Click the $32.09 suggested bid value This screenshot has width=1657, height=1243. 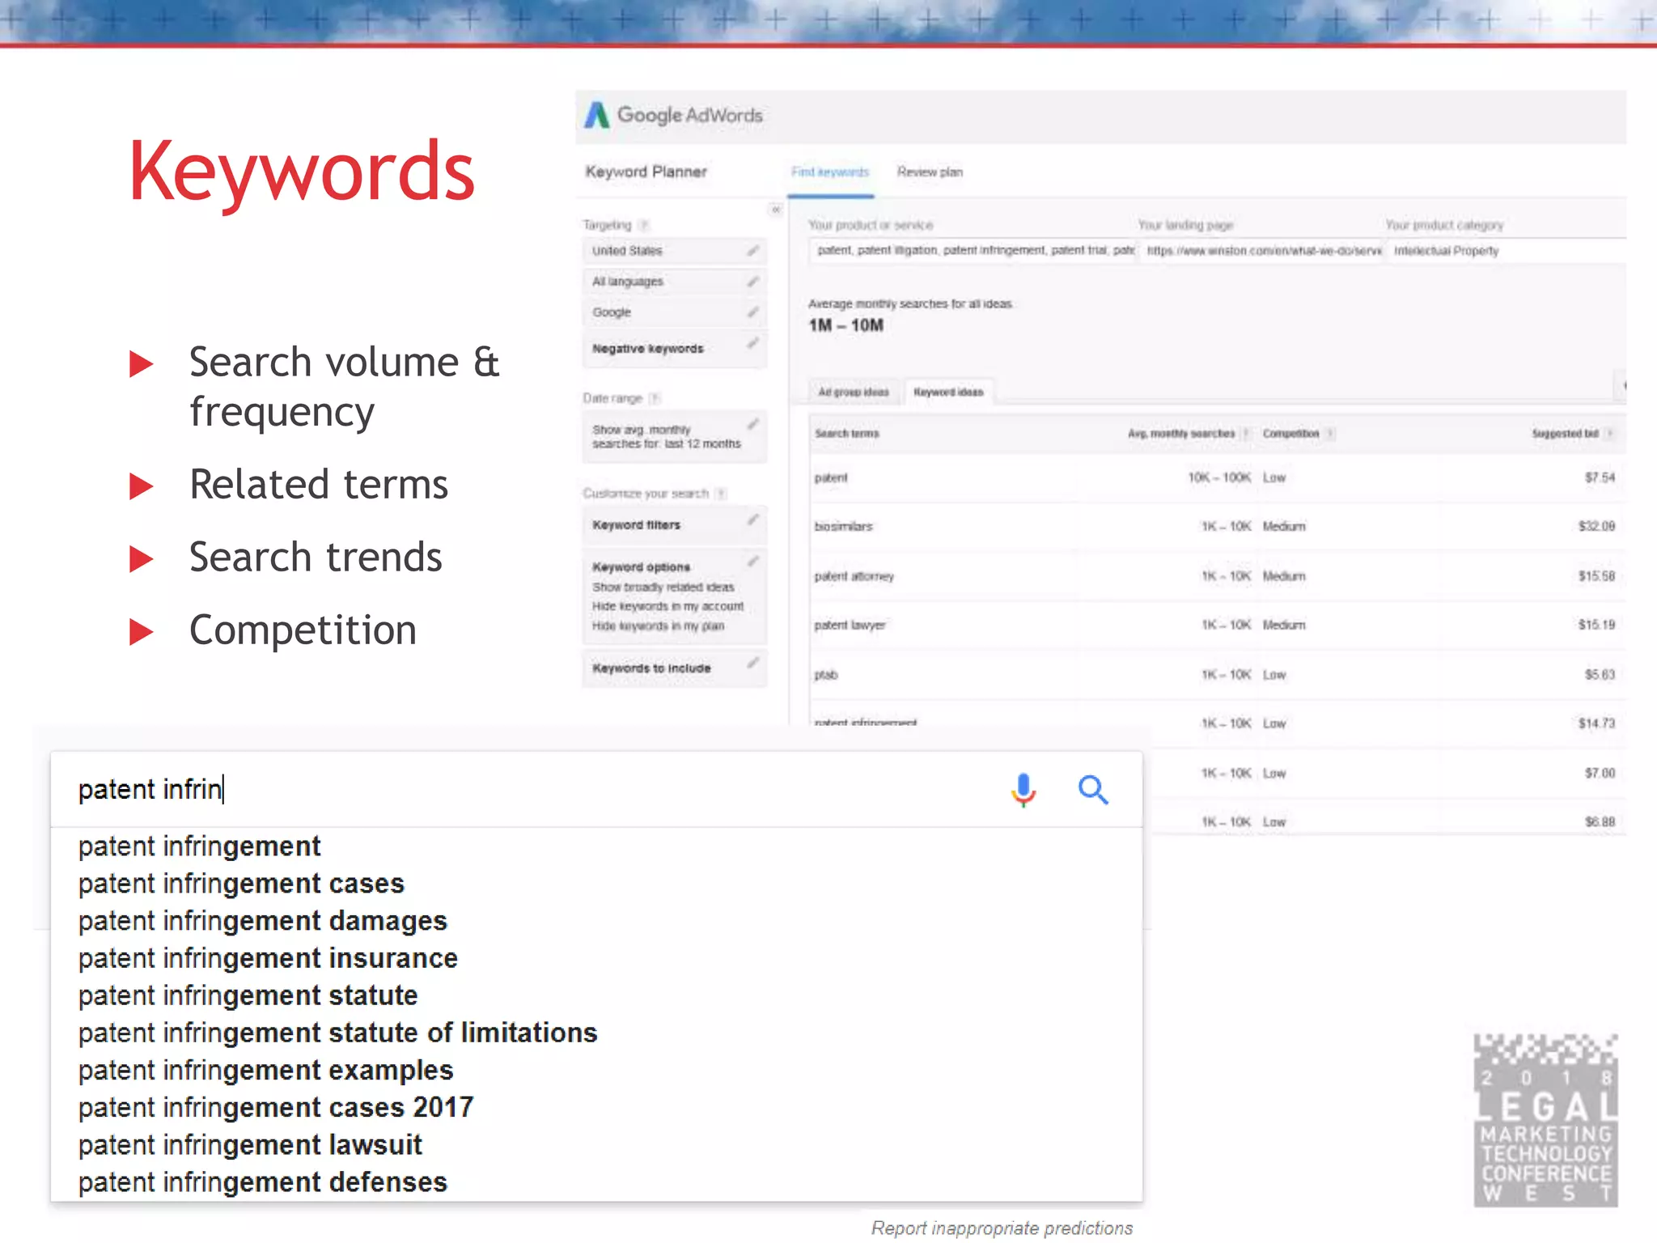(1596, 527)
